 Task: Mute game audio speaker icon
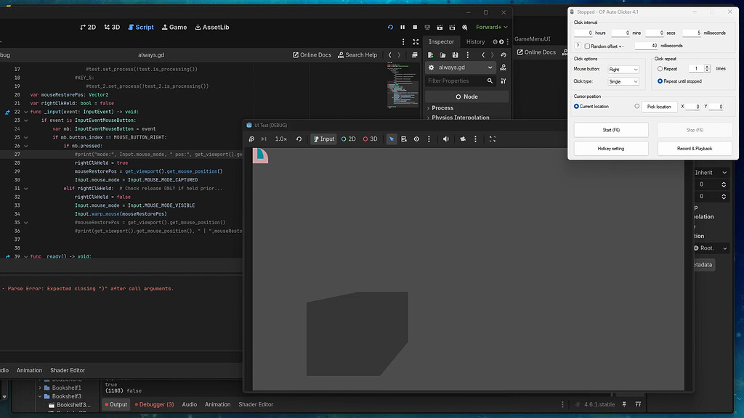(x=446, y=139)
